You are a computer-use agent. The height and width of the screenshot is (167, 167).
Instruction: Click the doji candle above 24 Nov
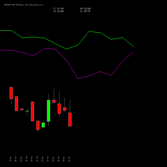[x=27, y=111]
